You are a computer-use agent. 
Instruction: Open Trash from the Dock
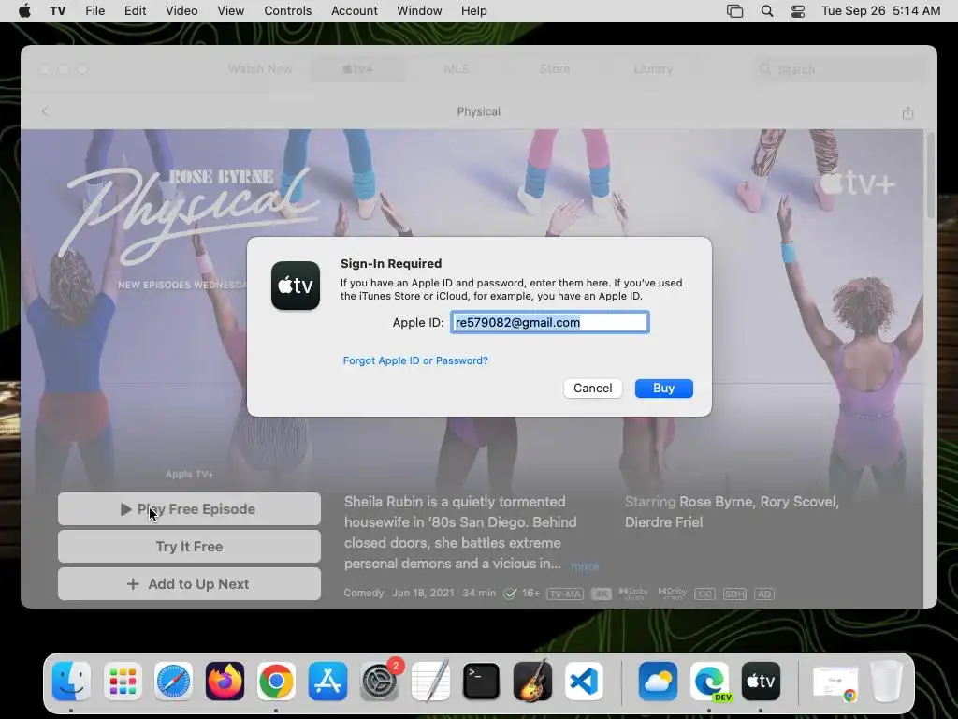(x=886, y=681)
